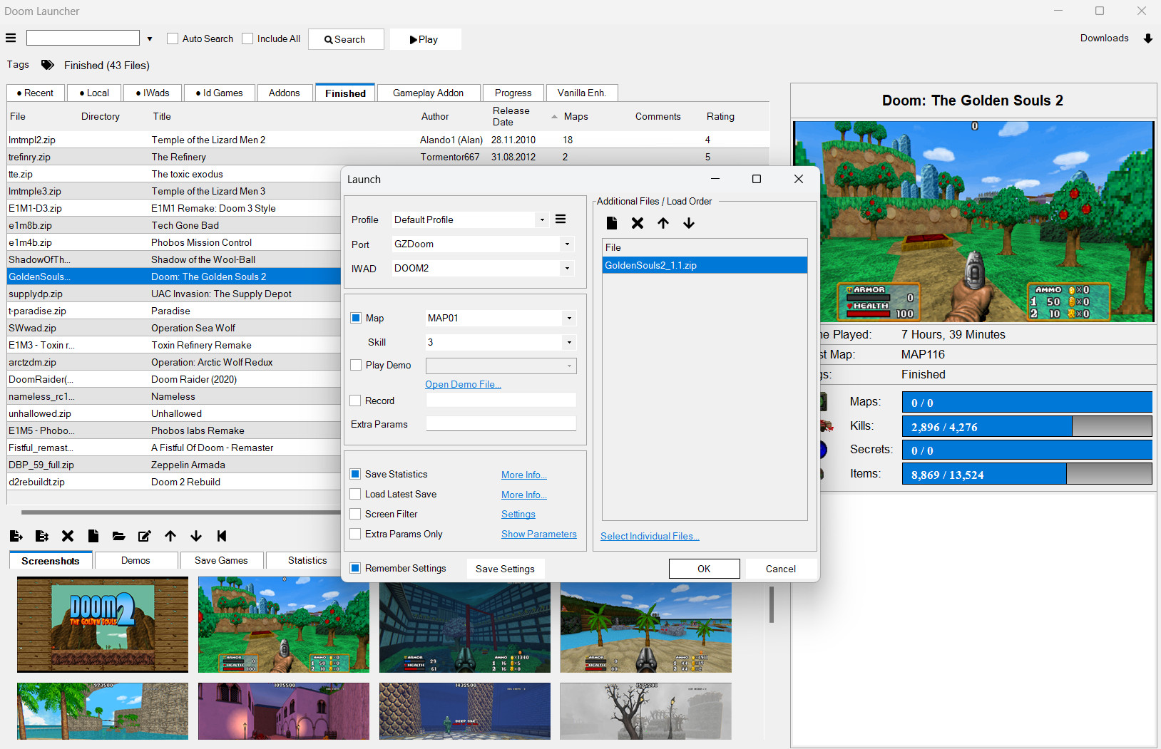Enable the Auto Search checkbox
The width and height of the screenshot is (1161, 749).
pyautogui.click(x=173, y=38)
